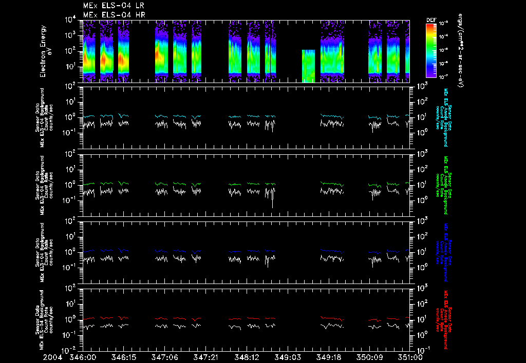Screen dimensions: 526x363
Task: Click the green right-side axis label
Action: click(x=443, y=185)
